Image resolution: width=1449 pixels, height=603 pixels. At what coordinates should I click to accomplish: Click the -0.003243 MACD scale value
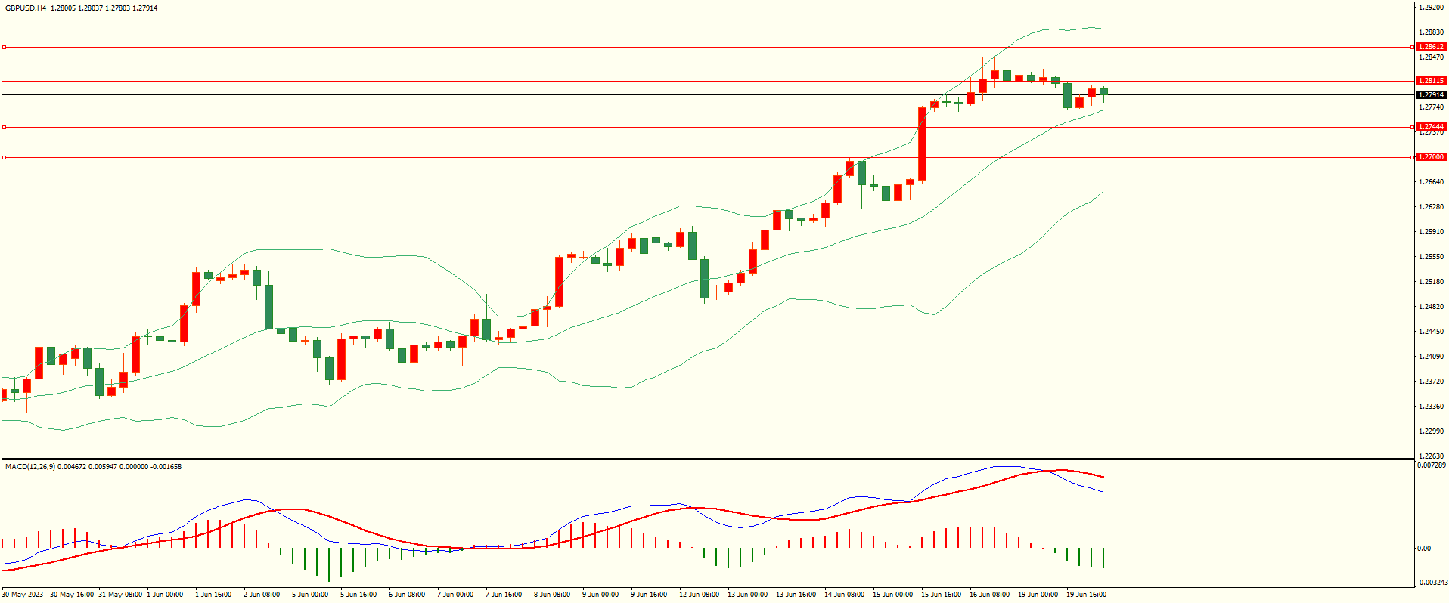(1432, 583)
